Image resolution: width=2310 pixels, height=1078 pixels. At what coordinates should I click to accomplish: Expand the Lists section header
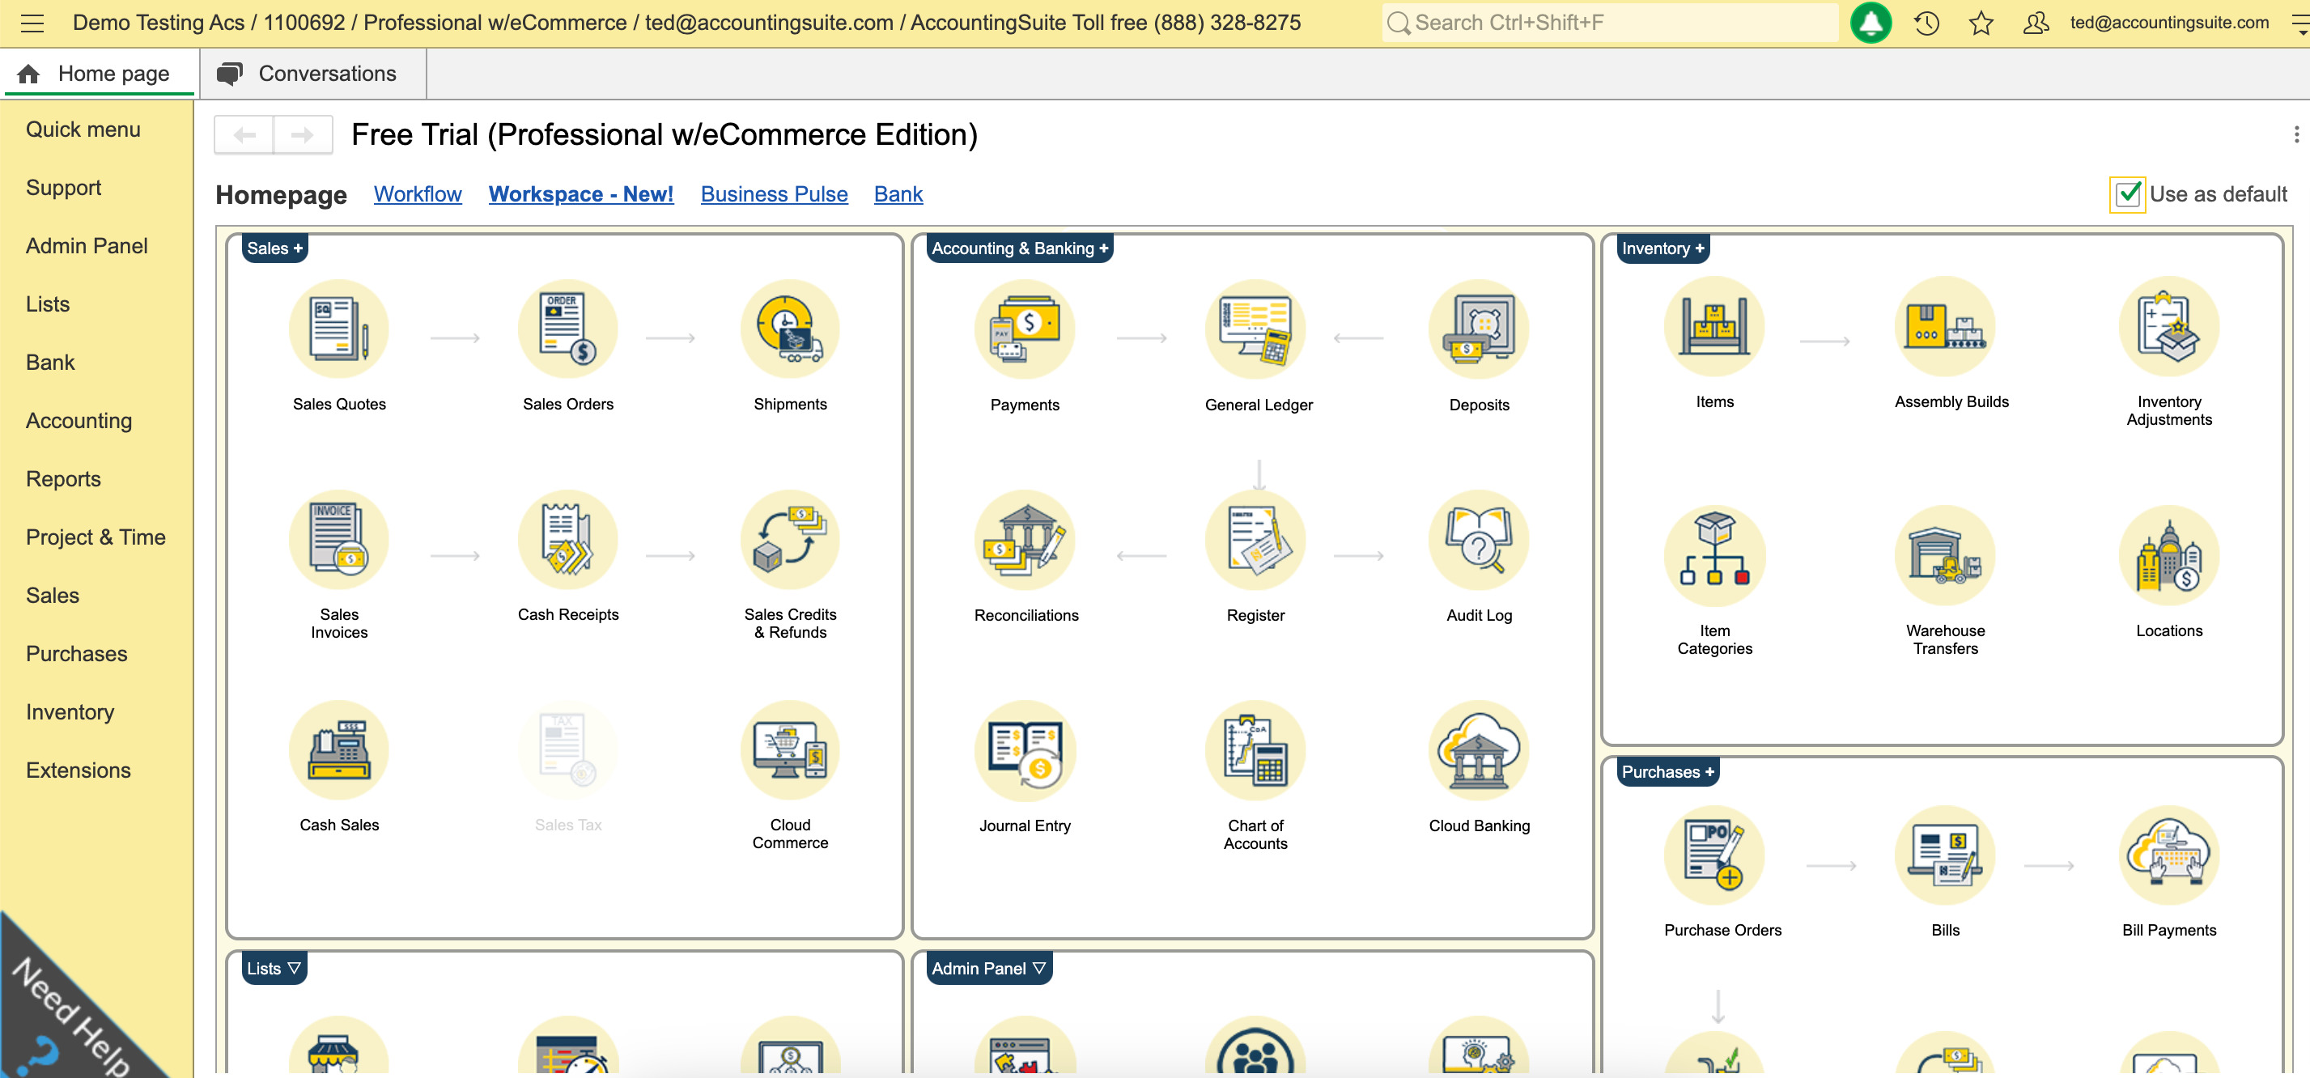[x=274, y=969]
